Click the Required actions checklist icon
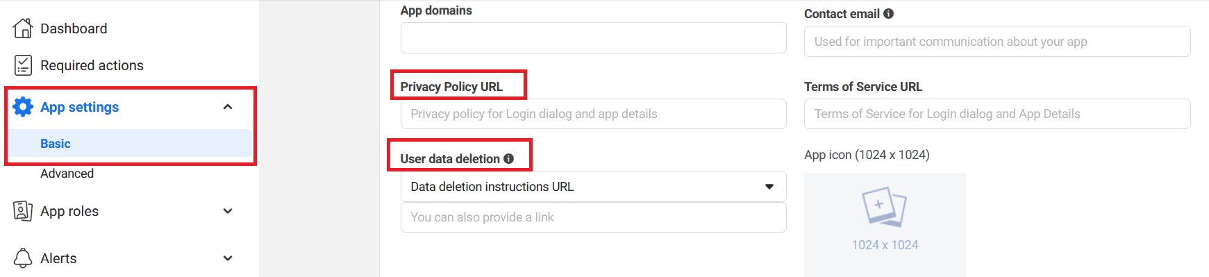The height and width of the screenshot is (277, 1209). pos(23,65)
